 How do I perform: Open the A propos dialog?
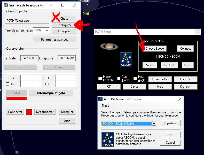[x=64, y=31]
